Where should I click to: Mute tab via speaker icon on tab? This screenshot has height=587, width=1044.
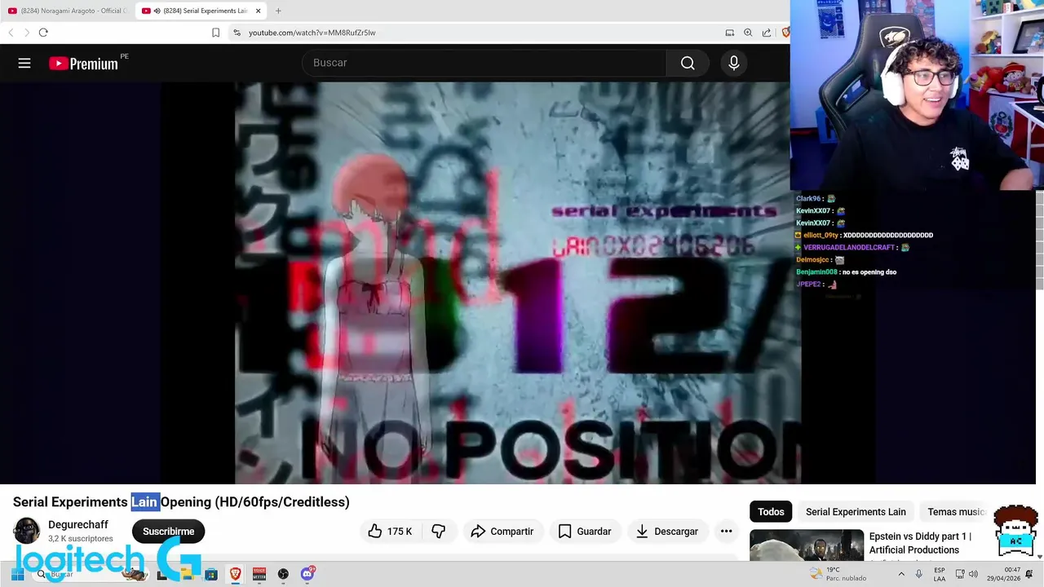coord(157,11)
